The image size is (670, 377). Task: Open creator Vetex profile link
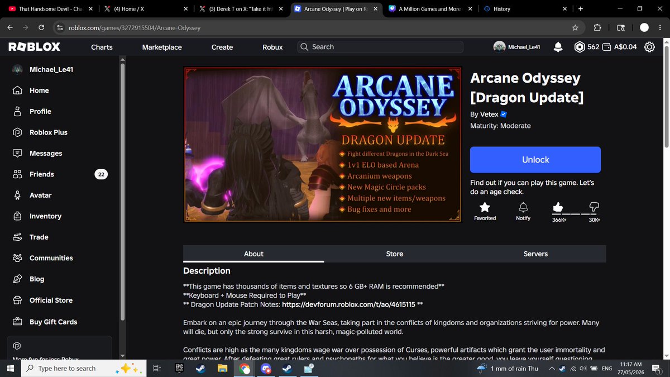tap(489, 114)
